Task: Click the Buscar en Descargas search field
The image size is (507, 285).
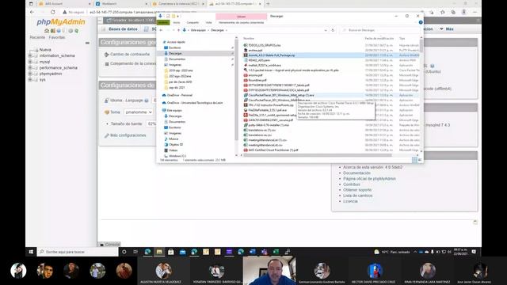Action: [x=380, y=30]
